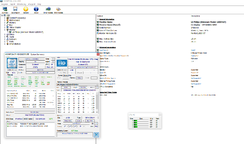The image size is (244, 144).
Task: Open the Monitoring menu
Action: tap(21, 4)
